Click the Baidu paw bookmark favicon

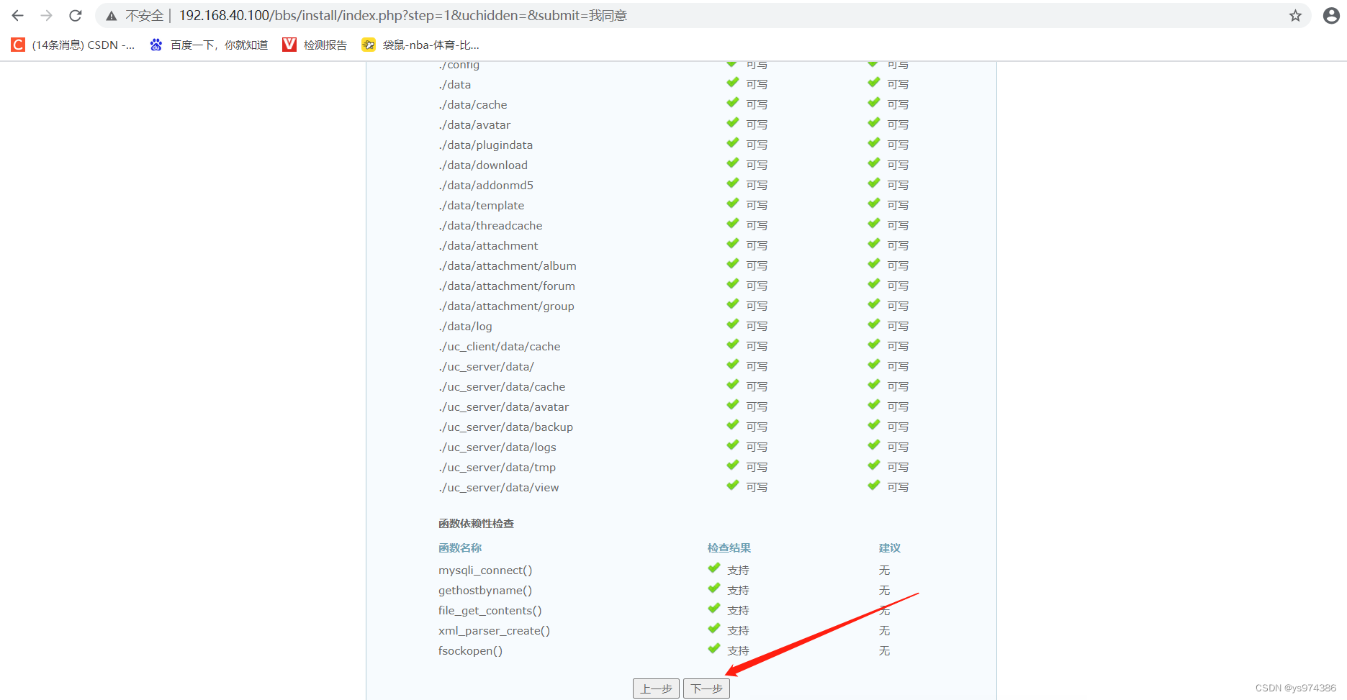[156, 45]
